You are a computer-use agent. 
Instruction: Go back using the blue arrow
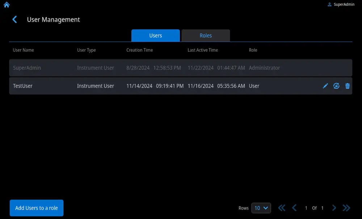14,20
